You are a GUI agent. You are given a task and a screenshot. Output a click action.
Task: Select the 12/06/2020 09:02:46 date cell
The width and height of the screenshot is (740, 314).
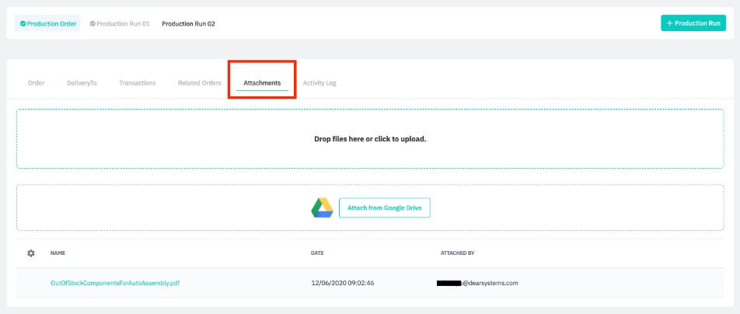pyautogui.click(x=343, y=283)
